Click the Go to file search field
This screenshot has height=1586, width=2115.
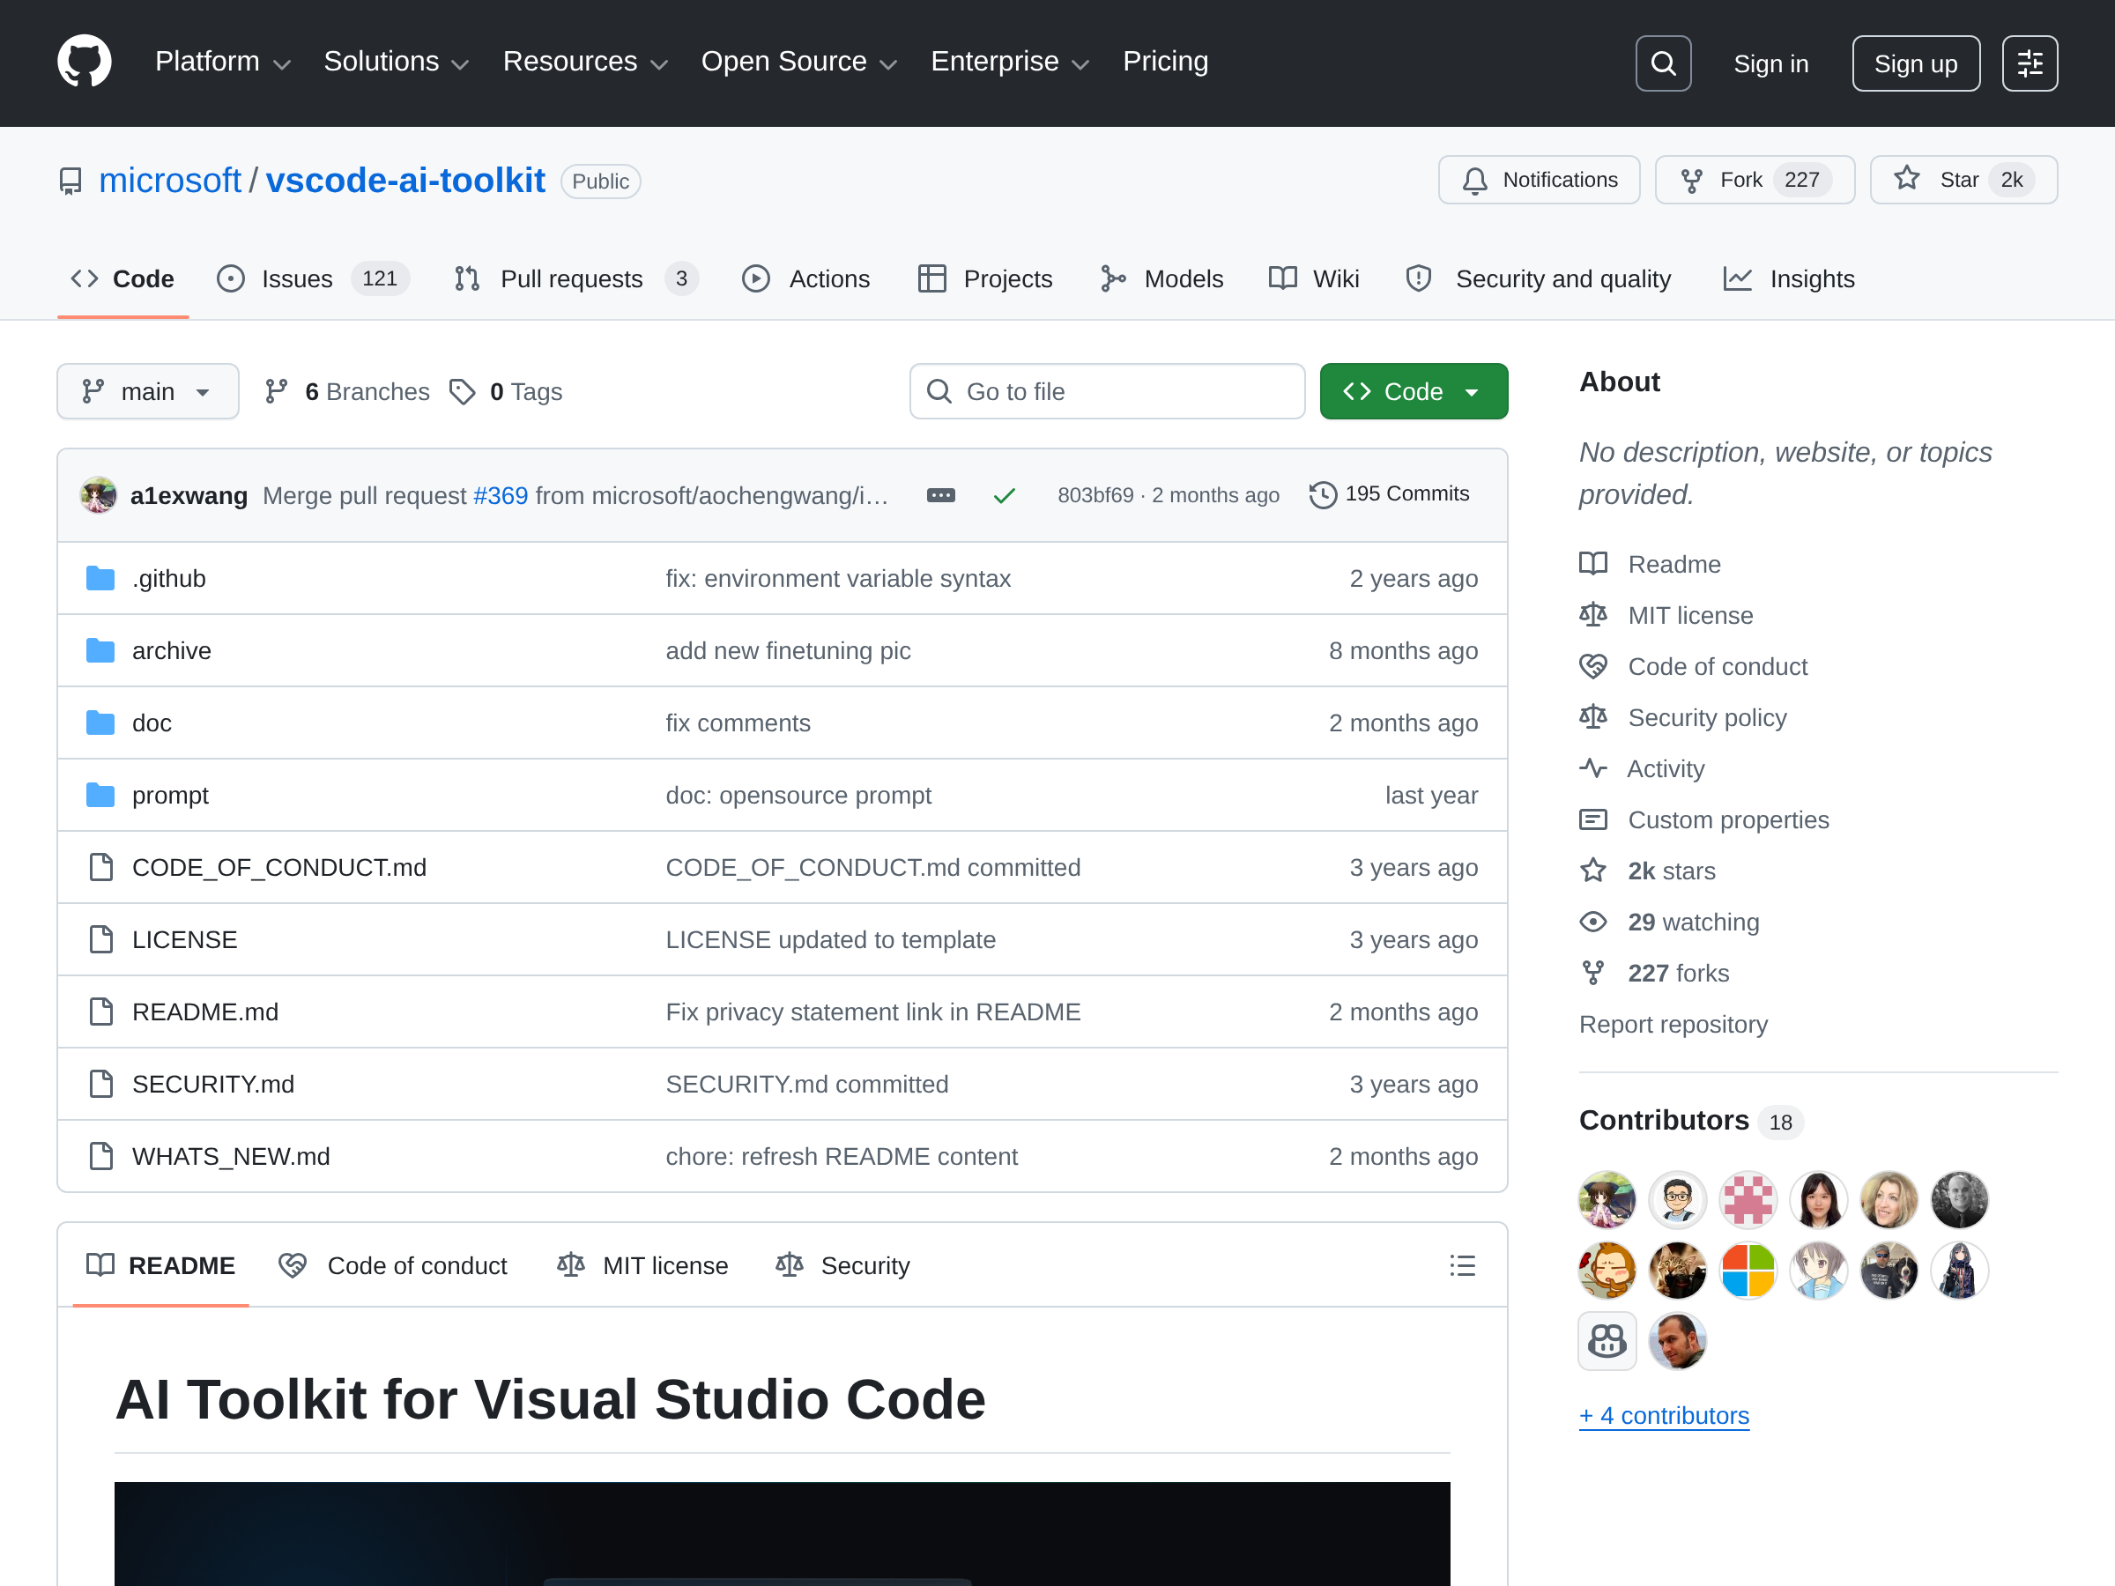(x=1106, y=391)
